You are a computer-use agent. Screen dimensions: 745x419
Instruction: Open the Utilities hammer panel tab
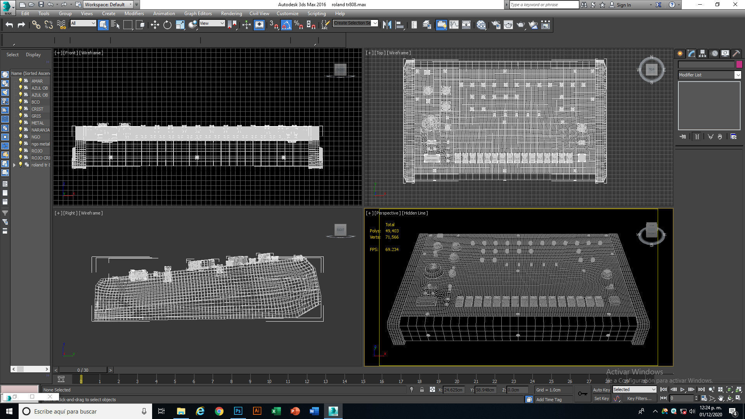point(736,54)
